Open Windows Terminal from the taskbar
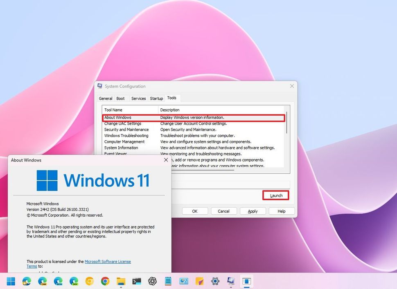397x289 pixels. pyautogui.click(x=137, y=282)
